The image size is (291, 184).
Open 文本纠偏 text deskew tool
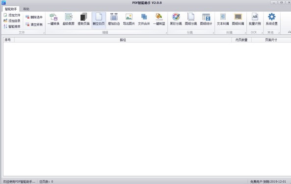point(223,20)
